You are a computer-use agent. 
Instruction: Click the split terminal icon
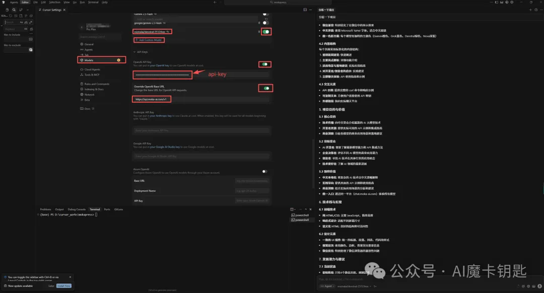pos(292,209)
